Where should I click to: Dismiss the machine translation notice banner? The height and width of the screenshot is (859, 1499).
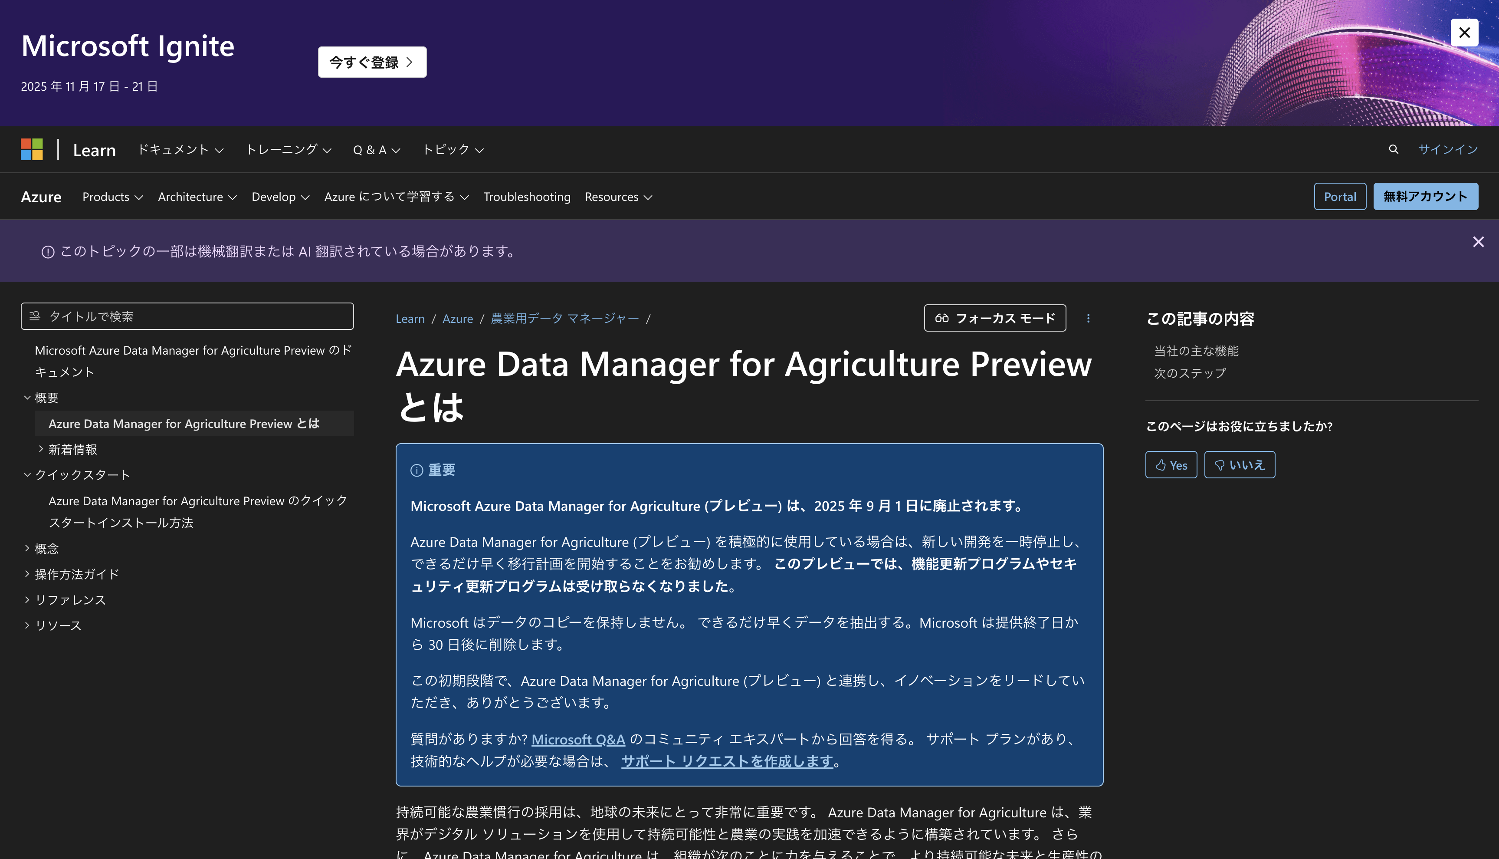pos(1478,242)
